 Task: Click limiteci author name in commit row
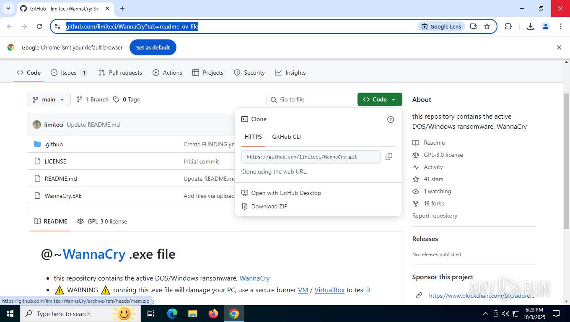(x=54, y=125)
